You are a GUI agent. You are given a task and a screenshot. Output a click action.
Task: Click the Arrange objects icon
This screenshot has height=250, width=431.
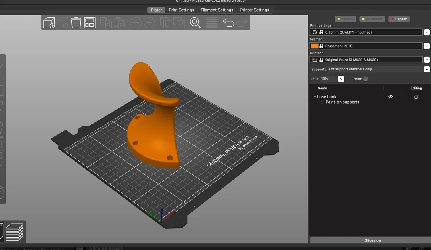(89, 23)
